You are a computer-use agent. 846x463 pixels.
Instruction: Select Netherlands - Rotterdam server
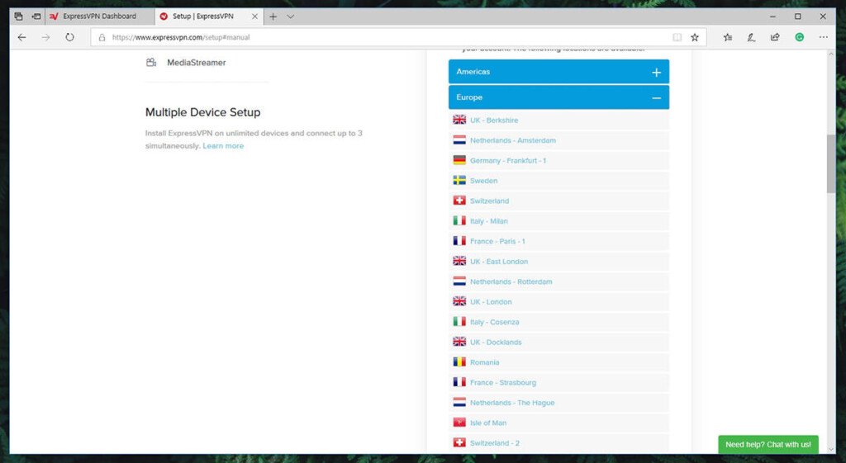coord(511,282)
